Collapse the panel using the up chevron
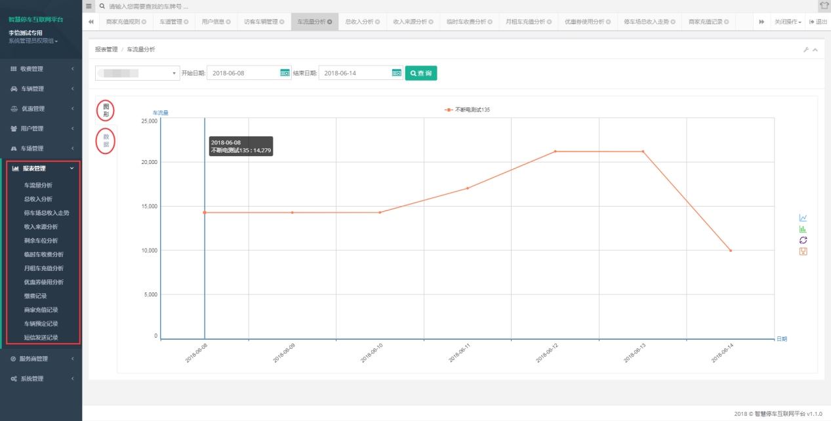 pos(815,50)
